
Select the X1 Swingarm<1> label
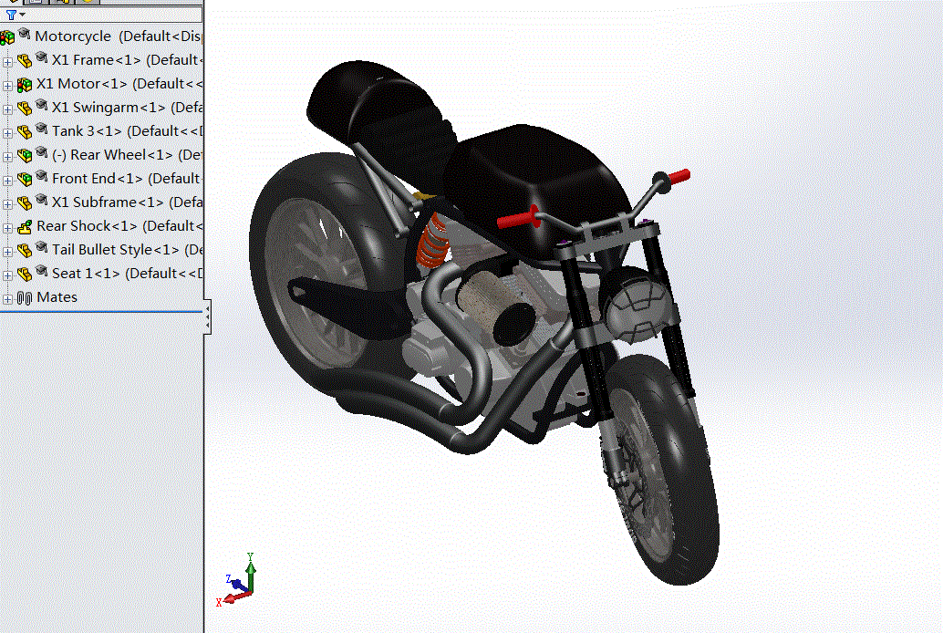click(x=109, y=108)
